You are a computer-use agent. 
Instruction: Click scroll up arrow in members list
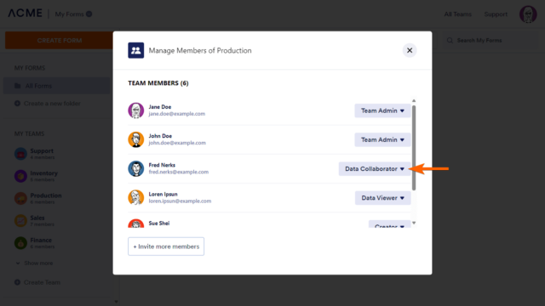414,100
